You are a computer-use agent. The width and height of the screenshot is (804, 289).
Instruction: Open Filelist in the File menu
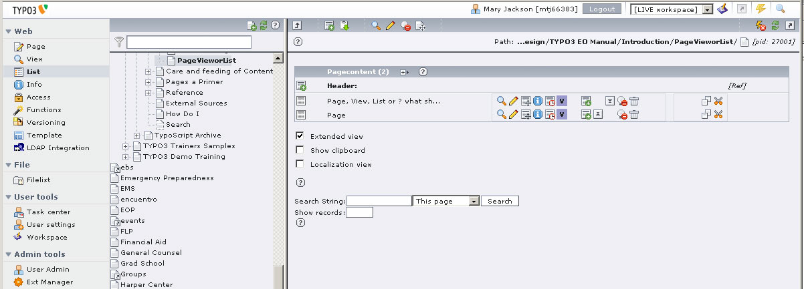point(38,180)
